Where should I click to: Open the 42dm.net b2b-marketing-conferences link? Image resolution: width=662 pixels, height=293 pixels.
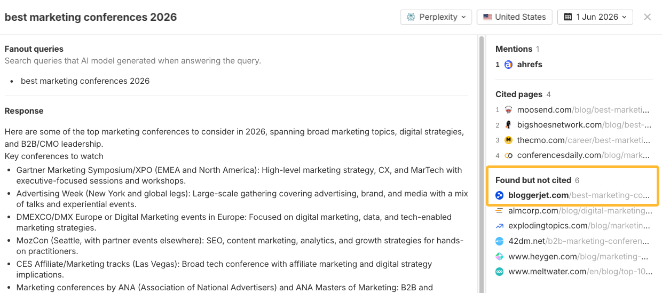580,241
